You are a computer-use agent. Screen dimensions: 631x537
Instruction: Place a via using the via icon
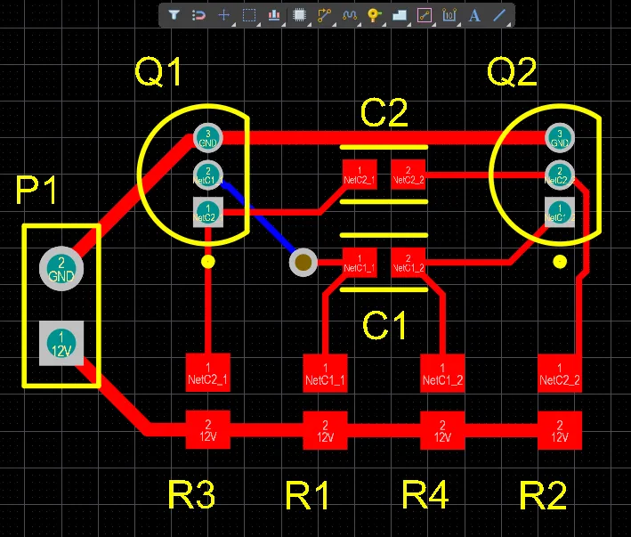(x=375, y=15)
